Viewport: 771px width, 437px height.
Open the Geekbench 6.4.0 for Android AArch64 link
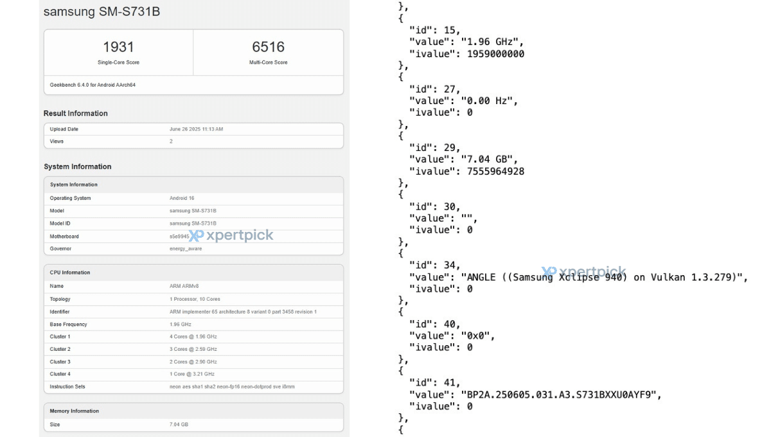coord(92,84)
